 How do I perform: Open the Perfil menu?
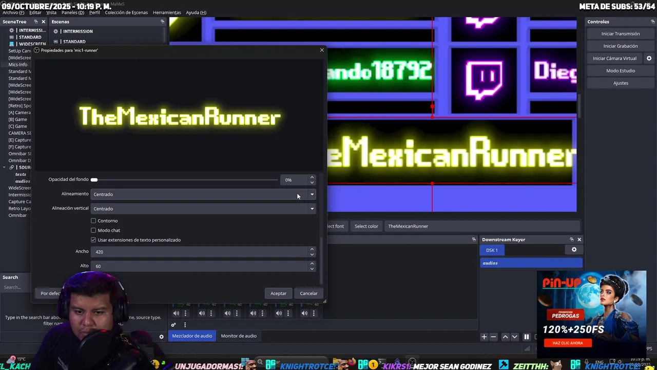pos(94,12)
